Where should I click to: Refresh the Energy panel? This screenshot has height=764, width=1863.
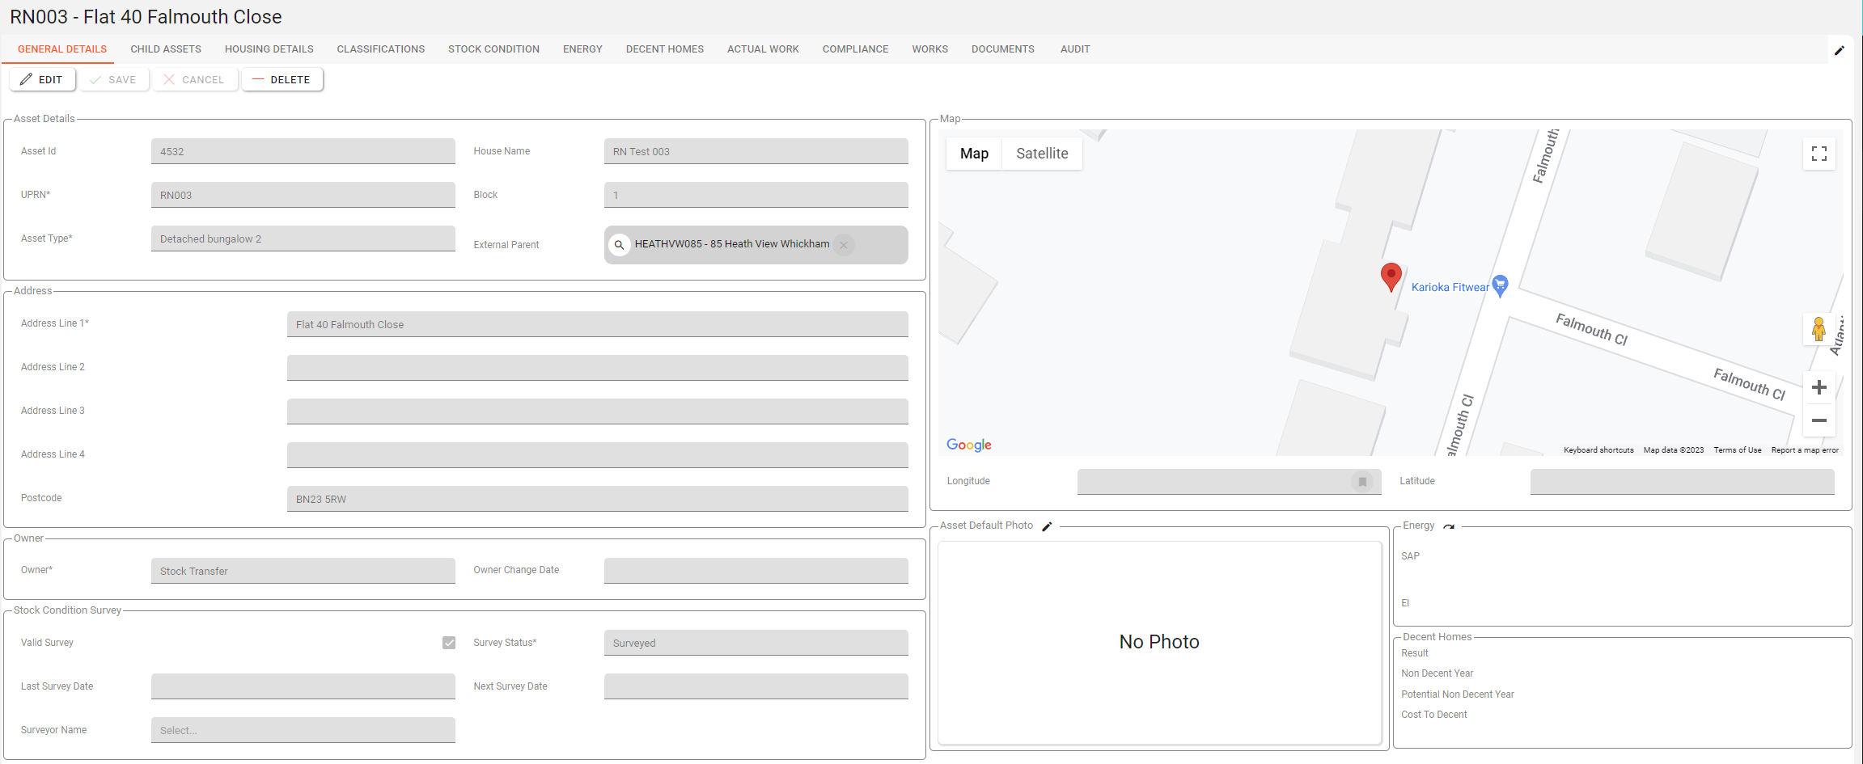tap(1449, 526)
